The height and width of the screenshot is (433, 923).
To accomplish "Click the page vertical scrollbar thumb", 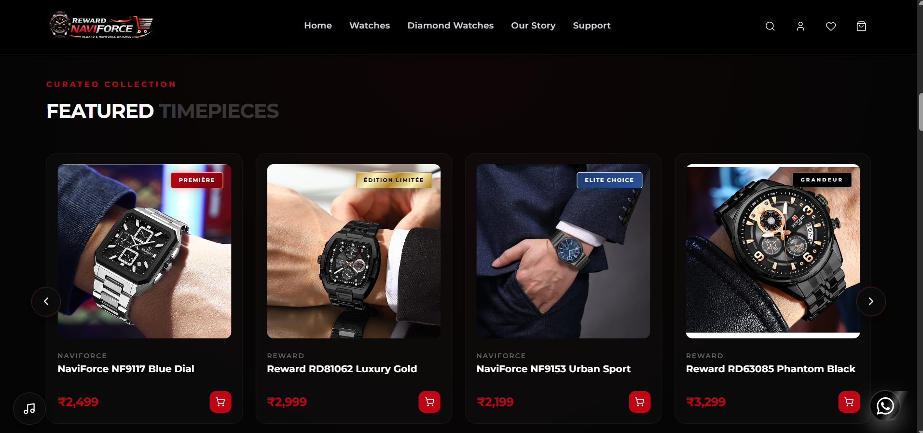I will [920, 112].
